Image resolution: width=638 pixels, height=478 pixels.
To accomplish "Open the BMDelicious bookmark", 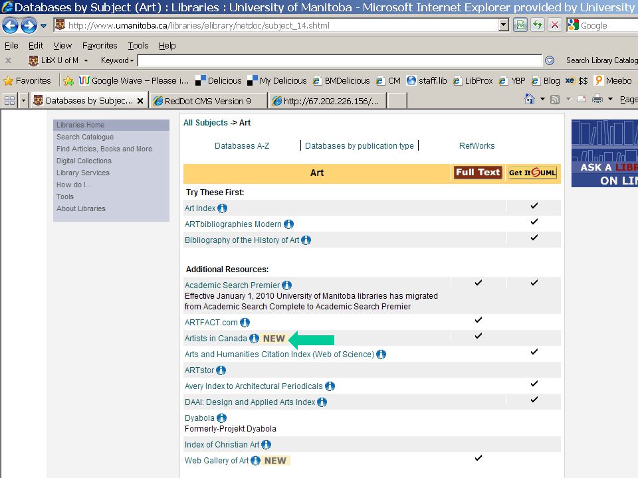I will coord(342,80).
